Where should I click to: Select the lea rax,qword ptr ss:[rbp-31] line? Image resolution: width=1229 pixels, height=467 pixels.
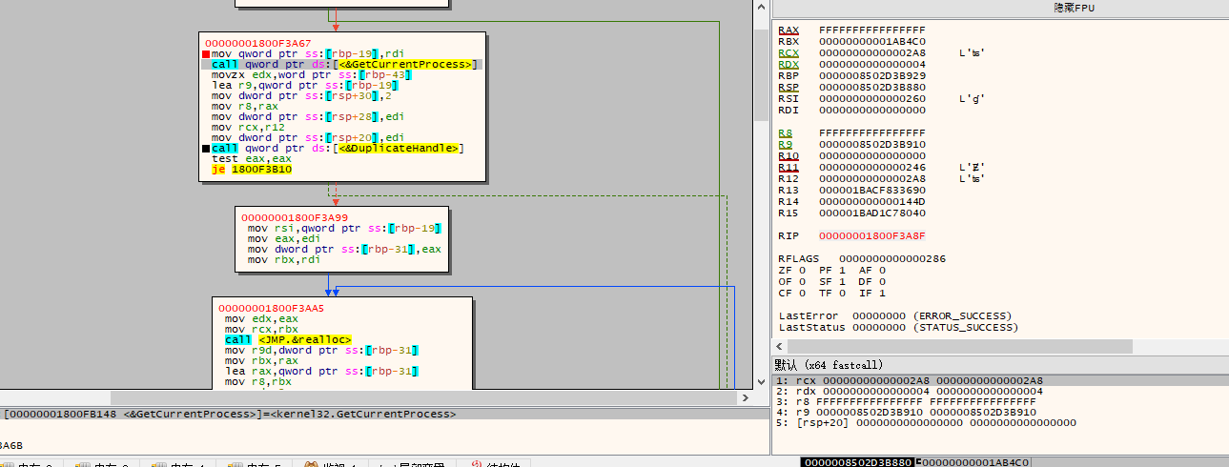click(322, 372)
